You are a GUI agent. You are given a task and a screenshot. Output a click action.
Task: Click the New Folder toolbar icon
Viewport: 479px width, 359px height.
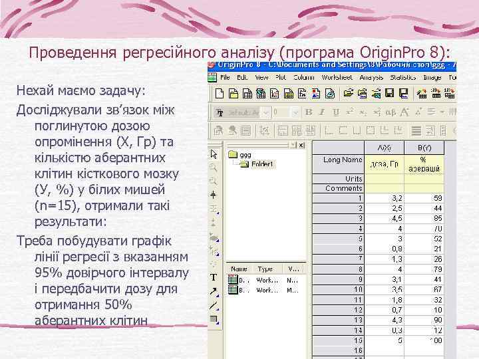point(234,94)
